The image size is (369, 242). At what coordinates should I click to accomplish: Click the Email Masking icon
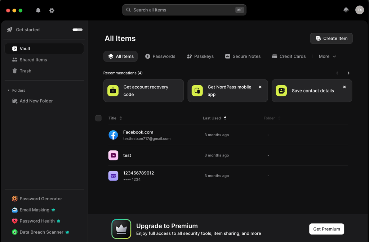[14, 210]
